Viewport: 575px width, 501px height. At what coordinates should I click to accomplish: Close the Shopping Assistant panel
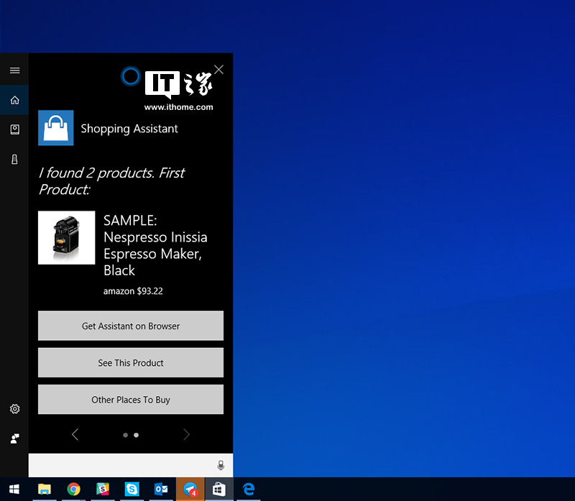[x=219, y=70]
